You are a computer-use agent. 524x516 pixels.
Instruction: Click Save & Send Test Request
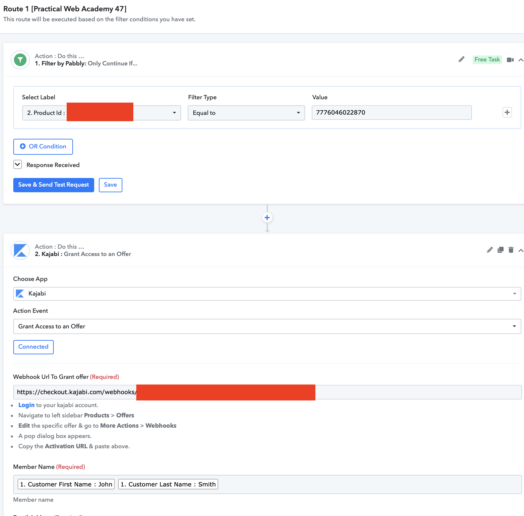[54, 185]
